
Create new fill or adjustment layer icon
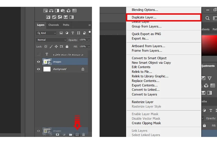(x=64, y=134)
